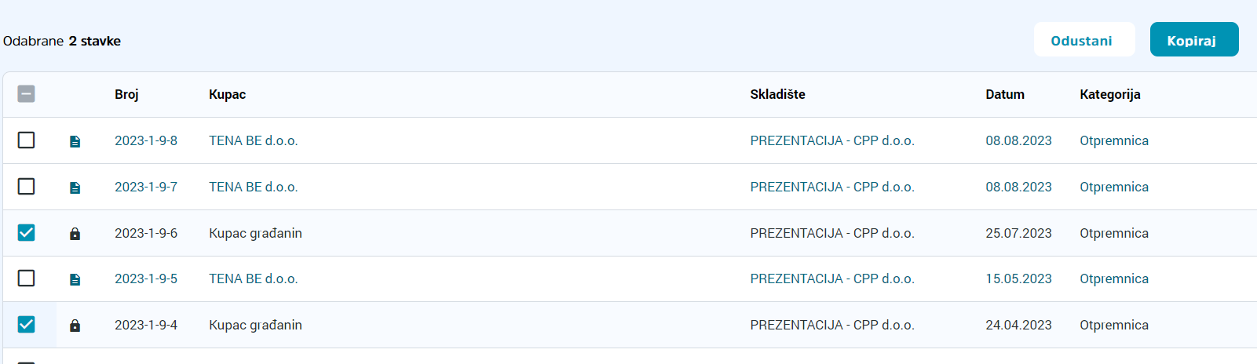Sort by the Datum column header
This screenshot has height=364, width=1257.
(x=1005, y=94)
